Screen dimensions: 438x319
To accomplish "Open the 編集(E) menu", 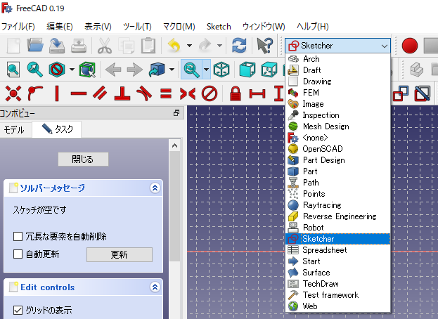I will (x=60, y=27).
